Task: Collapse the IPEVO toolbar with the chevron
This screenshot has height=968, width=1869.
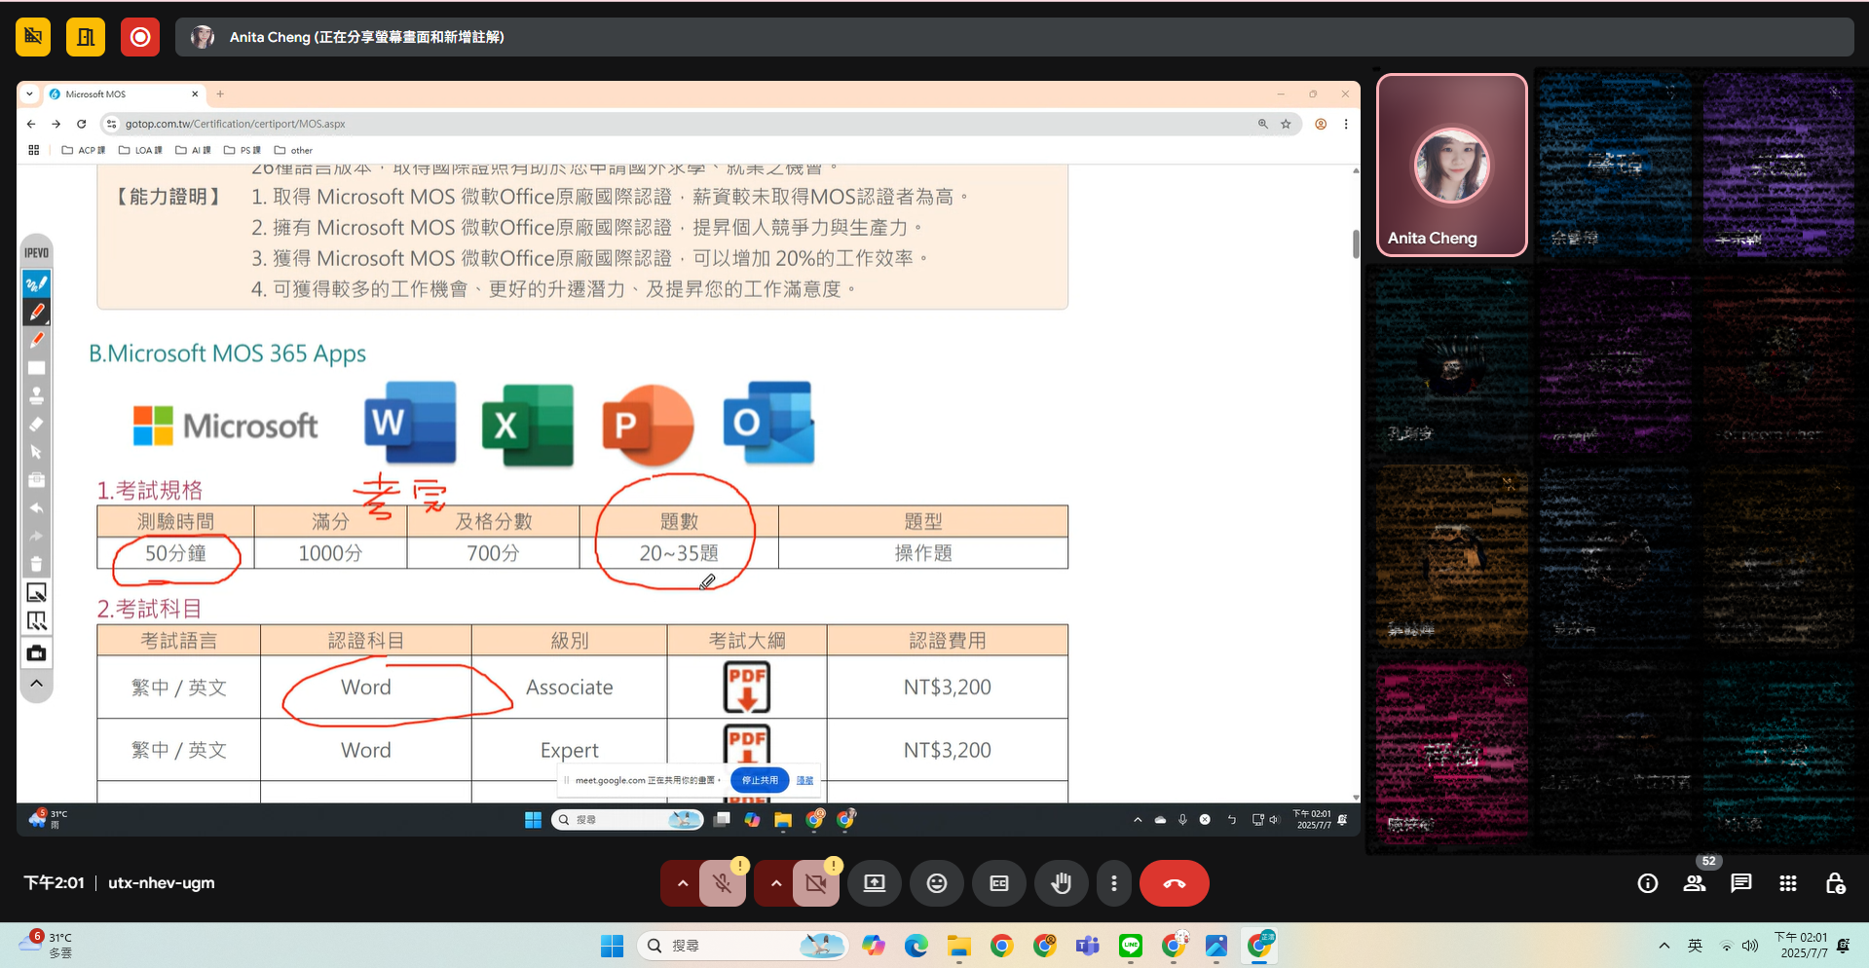Action: coord(36,683)
